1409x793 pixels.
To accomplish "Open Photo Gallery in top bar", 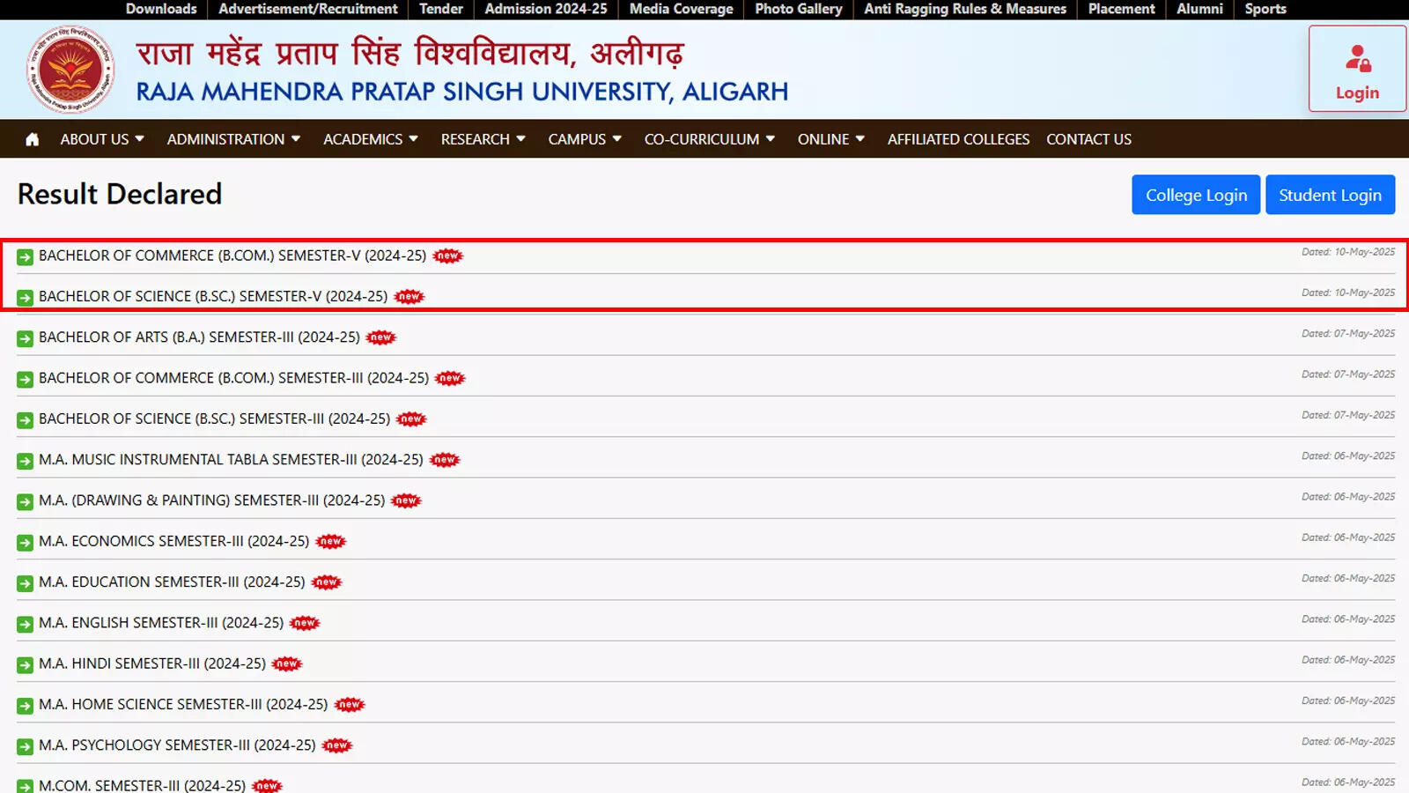I will click(799, 9).
